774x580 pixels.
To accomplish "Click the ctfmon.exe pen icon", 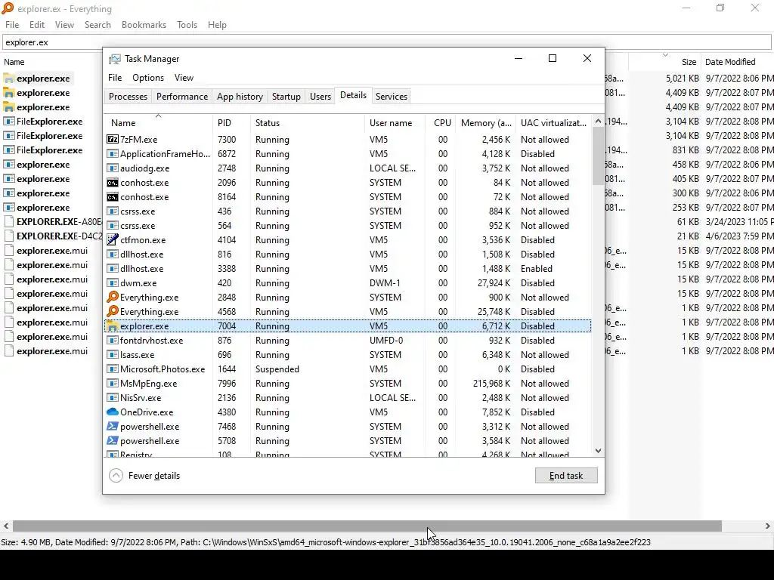I will (x=113, y=239).
